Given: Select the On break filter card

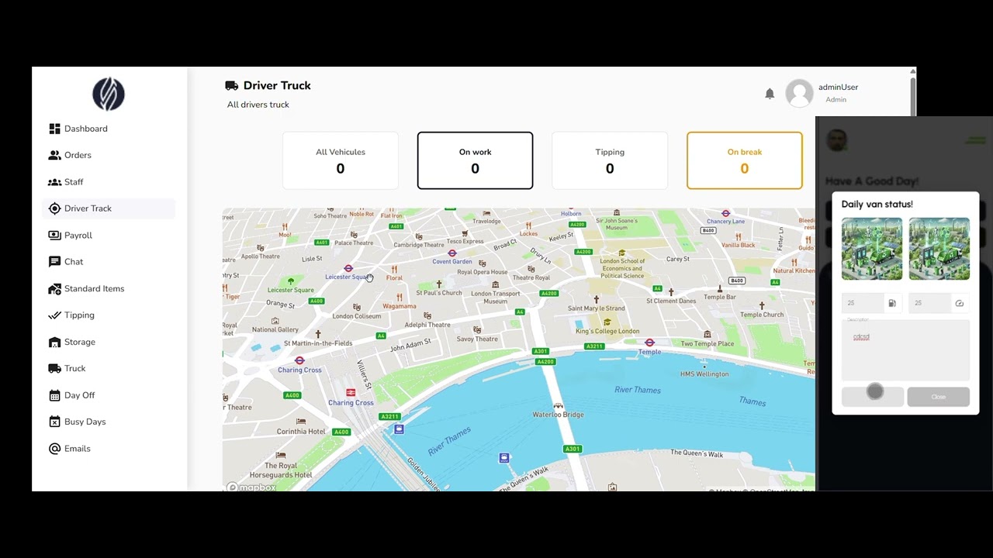Looking at the screenshot, I should (x=745, y=160).
